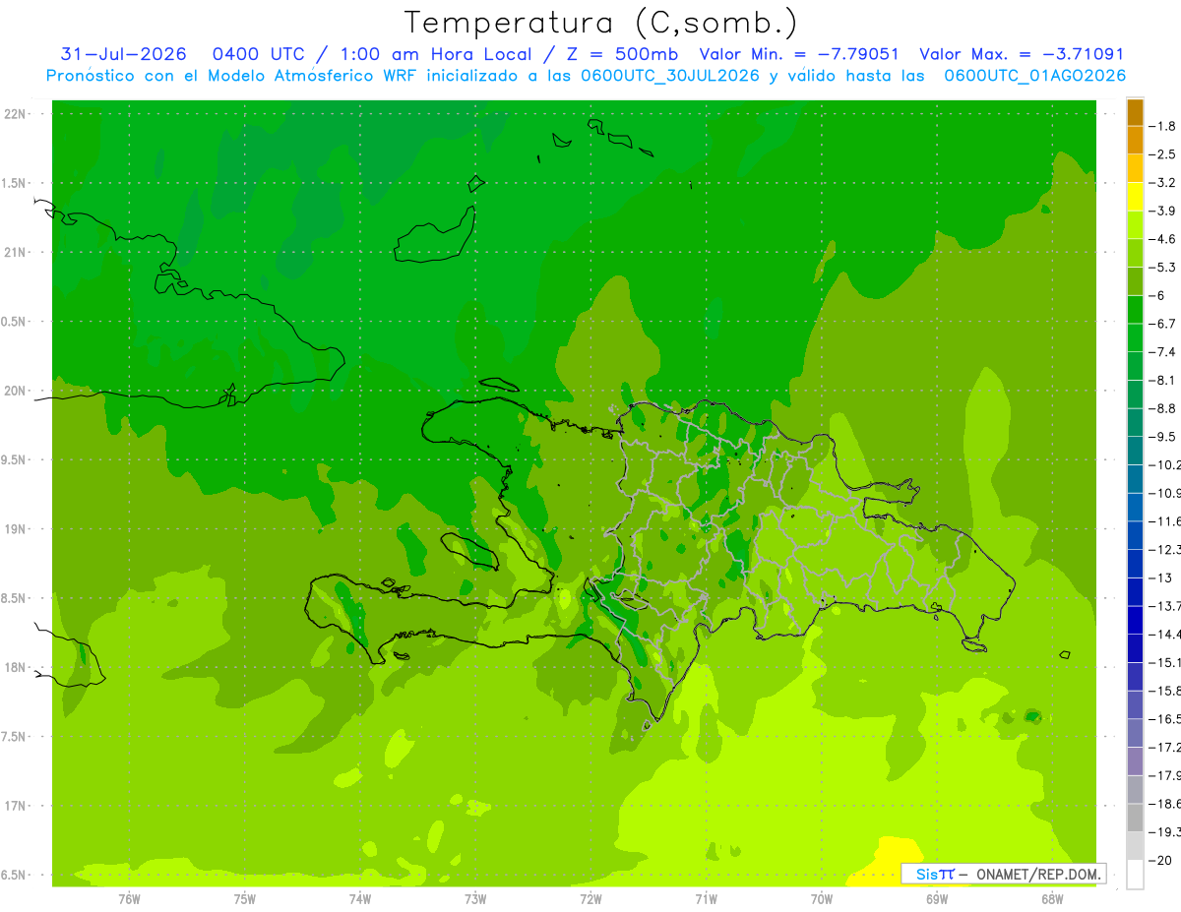Click the yellow swatch between -3.2 and -3.9

point(1135,197)
